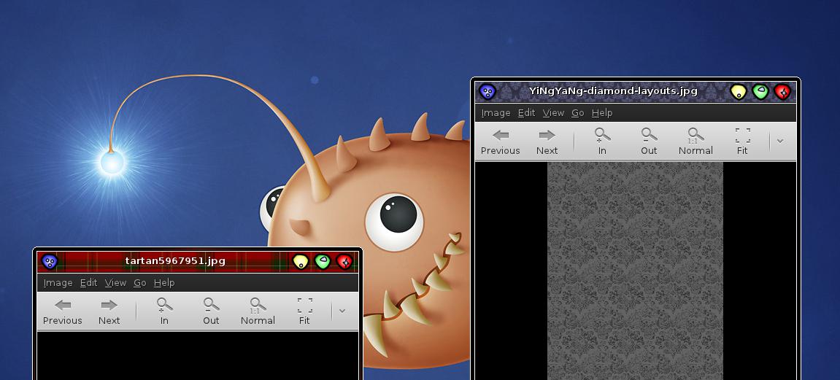The image size is (840, 380).
Task: Zoom In on YiNgYaNg-diamond-layouts.jpg
Action: (x=602, y=141)
